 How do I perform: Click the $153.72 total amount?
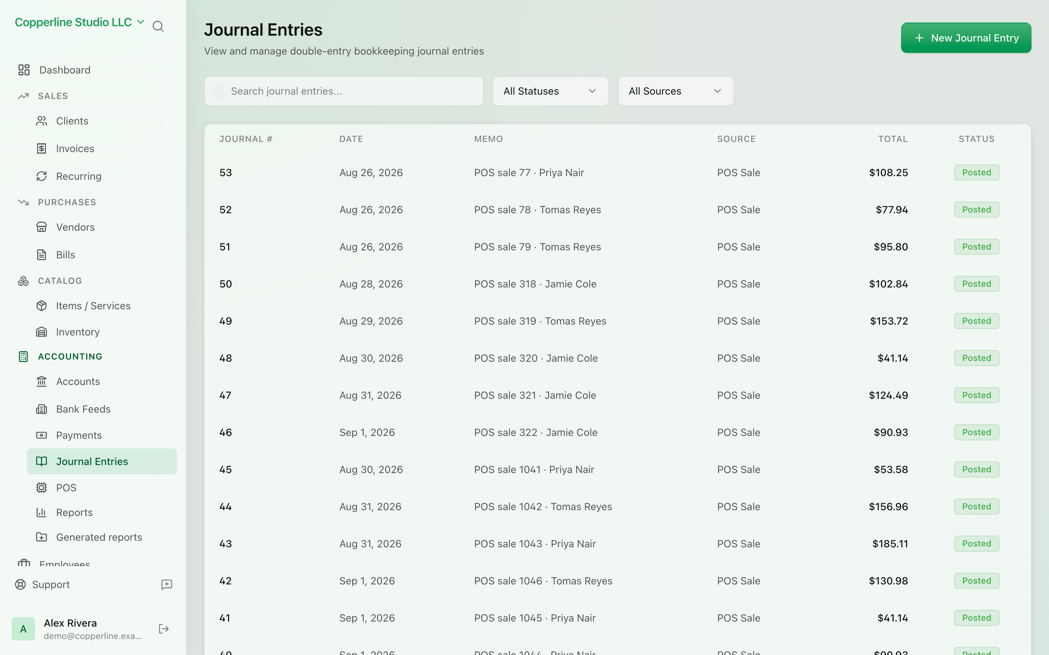(x=889, y=321)
